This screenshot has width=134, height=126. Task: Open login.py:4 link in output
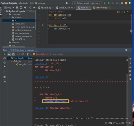(41, 63)
